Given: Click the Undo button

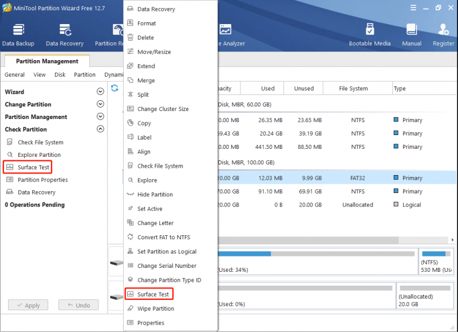Looking at the screenshot, I should [78, 305].
